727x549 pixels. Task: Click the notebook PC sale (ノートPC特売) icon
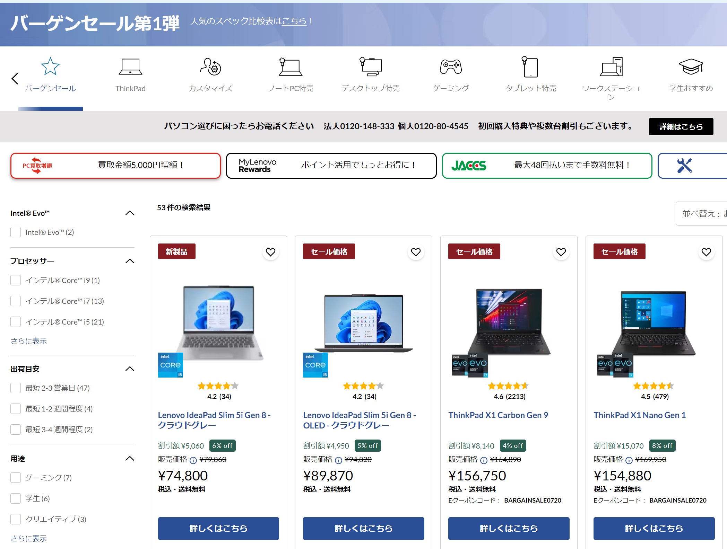[291, 67]
